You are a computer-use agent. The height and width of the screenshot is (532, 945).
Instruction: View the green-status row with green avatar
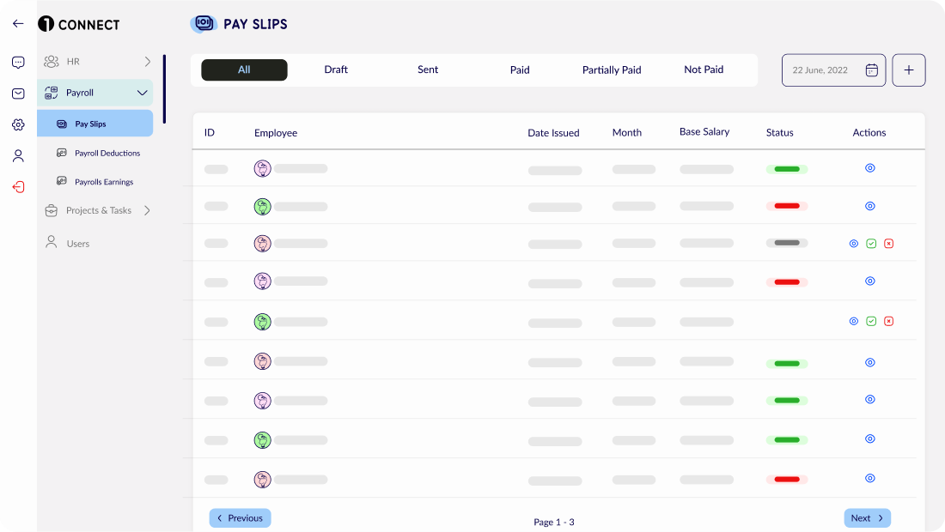pyautogui.click(x=869, y=438)
